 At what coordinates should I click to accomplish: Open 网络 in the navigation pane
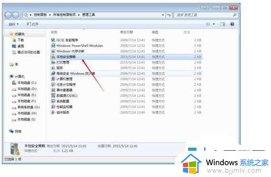(18, 131)
